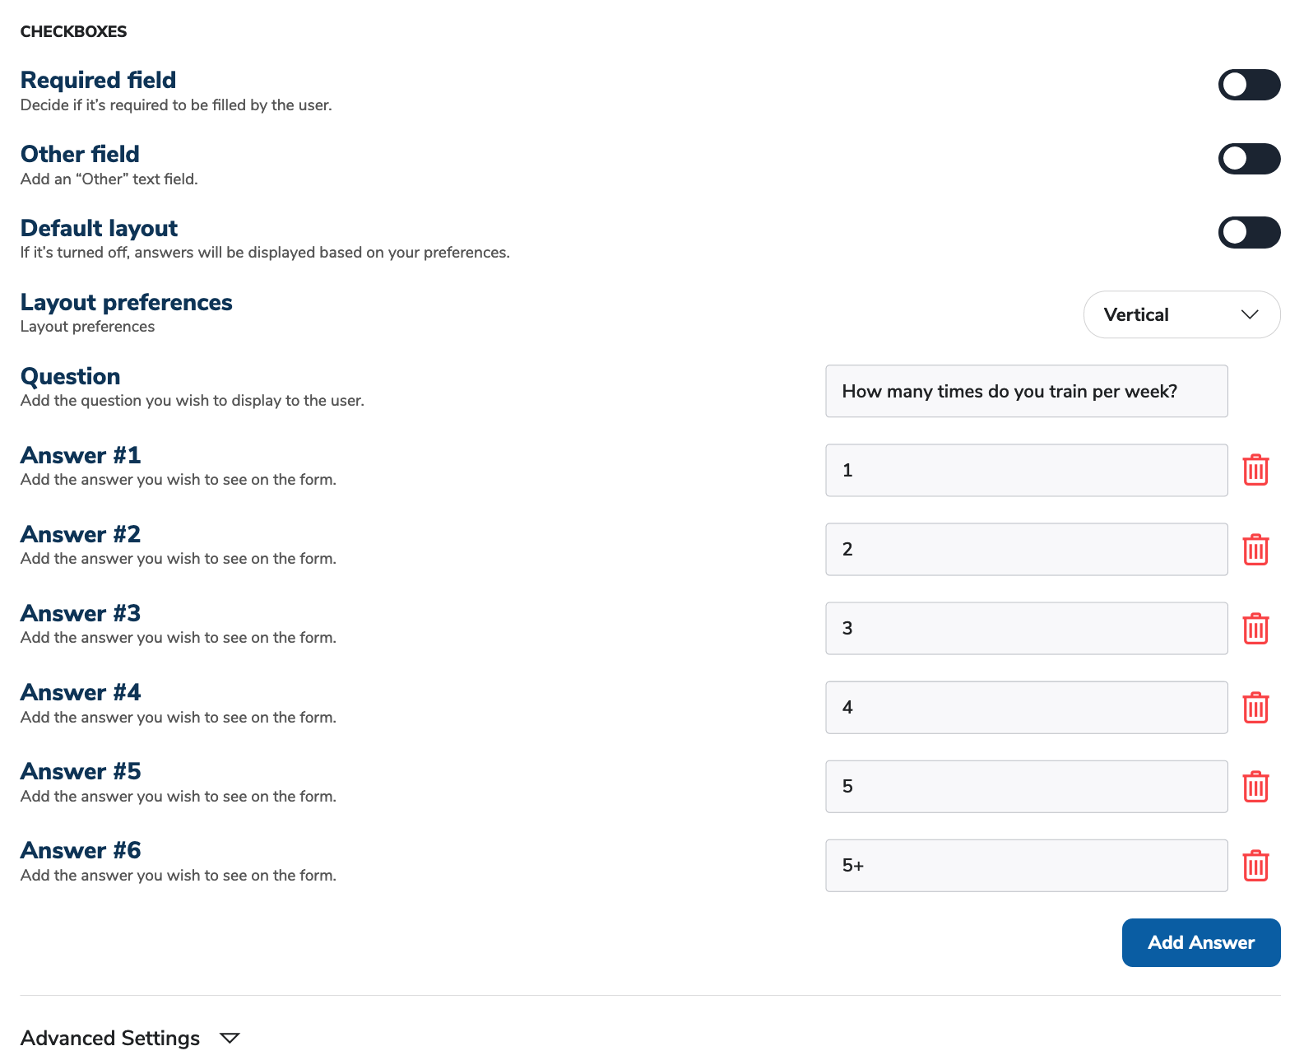Delete Answer #1 using its trash icon
This screenshot has width=1290, height=1060.
[x=1256, y=470]
